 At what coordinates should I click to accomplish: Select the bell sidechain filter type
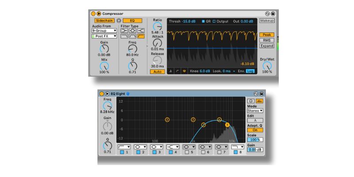click(132, 31)
